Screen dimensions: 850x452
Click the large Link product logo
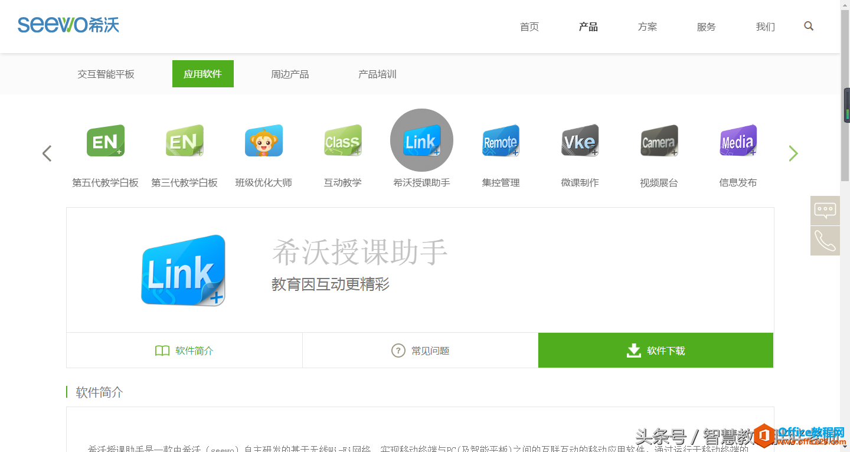coord(184,270)
